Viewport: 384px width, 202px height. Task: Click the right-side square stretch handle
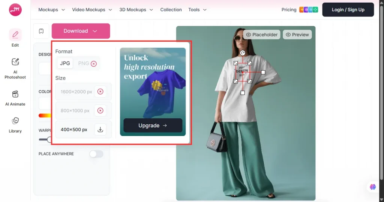pyautogui.click(x=263, y=72)
